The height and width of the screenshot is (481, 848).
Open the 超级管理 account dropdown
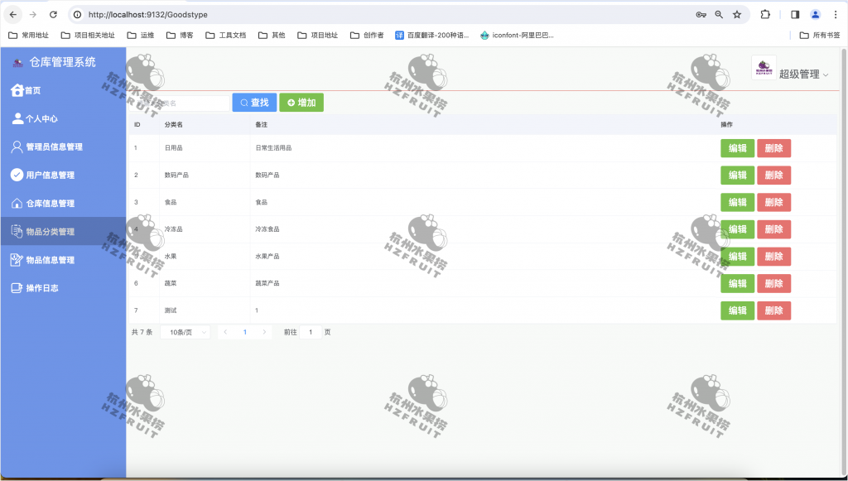tap(800, 73)
